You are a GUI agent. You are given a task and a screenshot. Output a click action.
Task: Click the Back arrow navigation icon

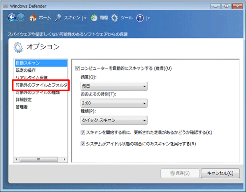pos(12,17)
